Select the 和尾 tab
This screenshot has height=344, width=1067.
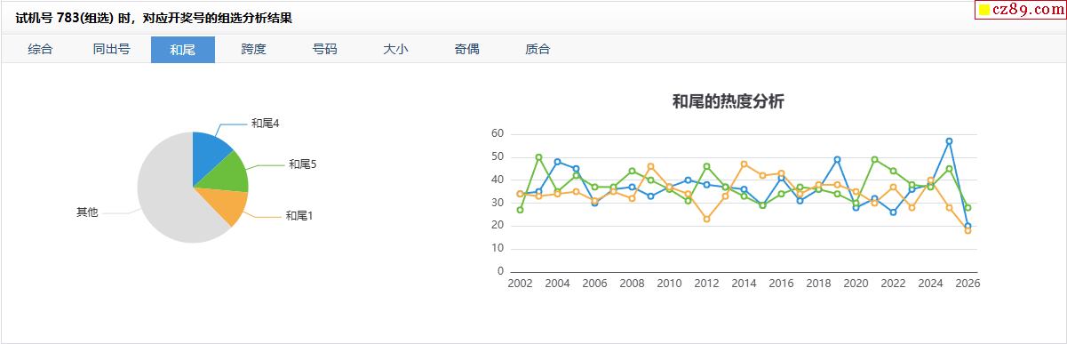pos(183,50)
